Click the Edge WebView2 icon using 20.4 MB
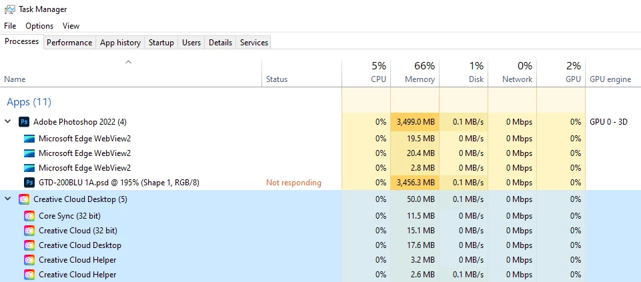 point(29,153)
